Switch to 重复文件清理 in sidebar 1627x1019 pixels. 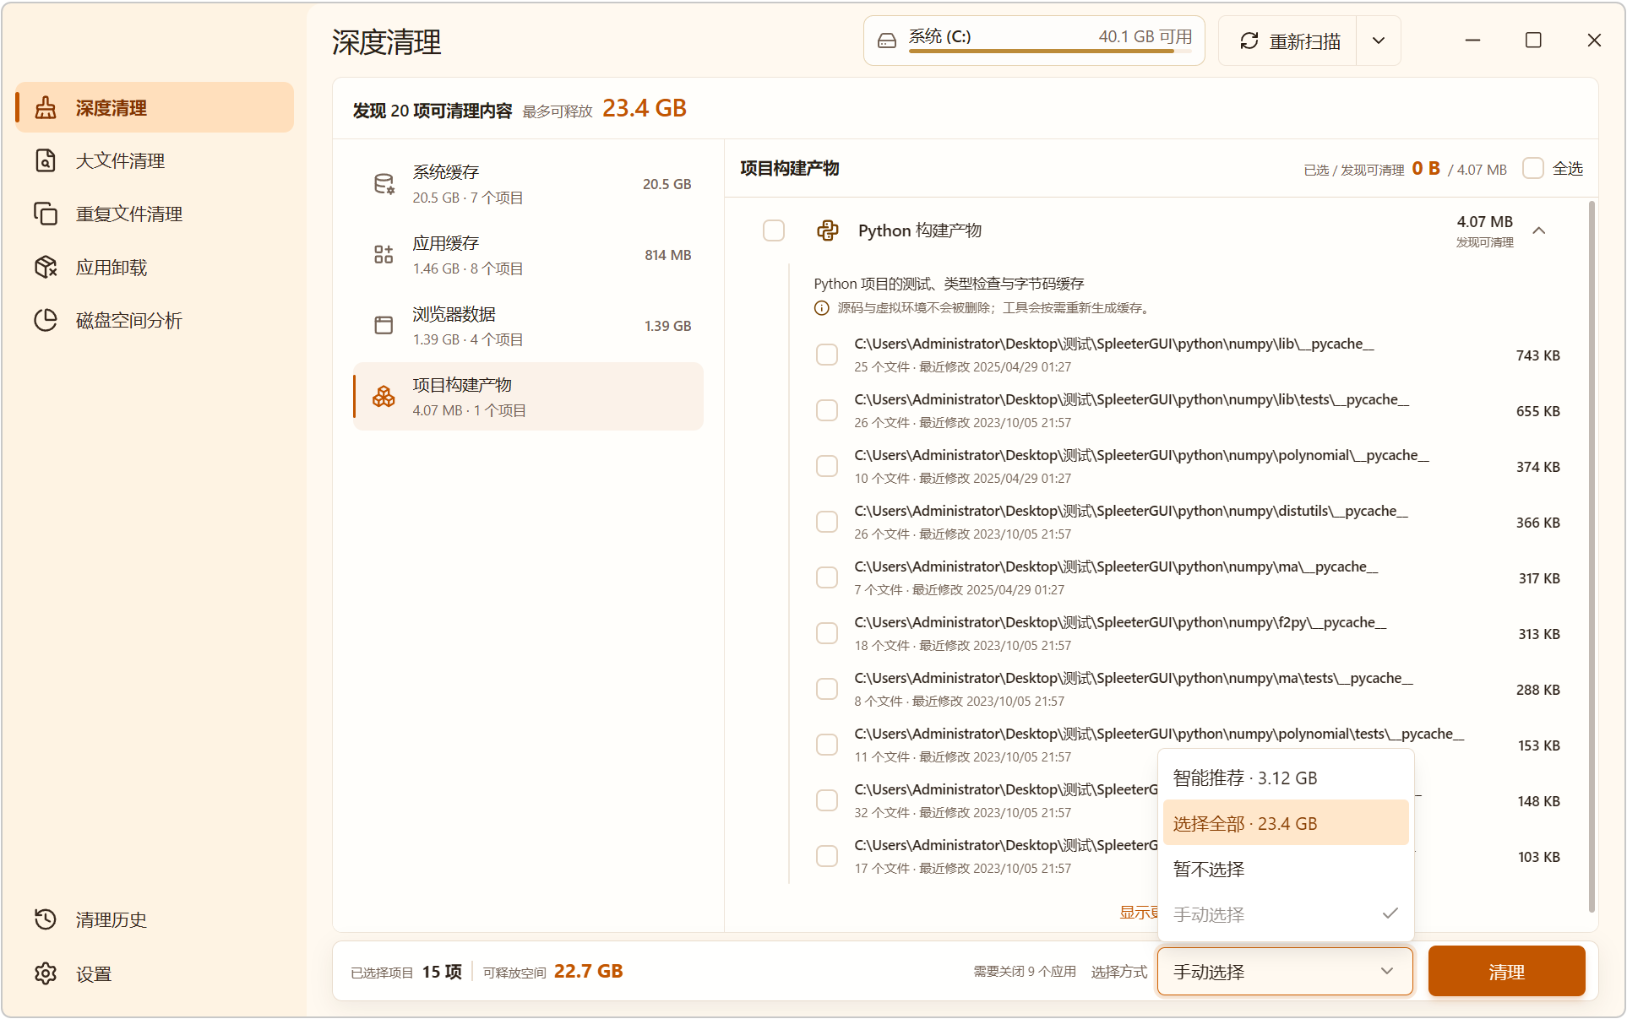tap(155, 214)
